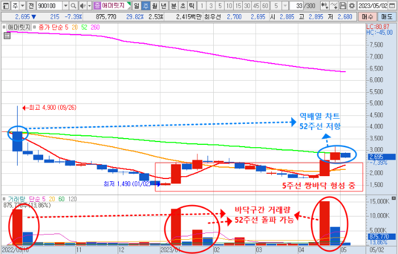The width and height of the screenshot is (398, 254).
Task: Click the 전 button beside the code field
Action: click(31, 6)
